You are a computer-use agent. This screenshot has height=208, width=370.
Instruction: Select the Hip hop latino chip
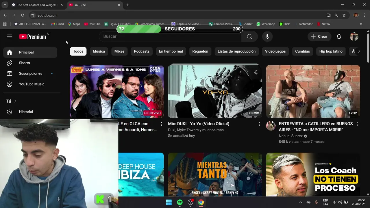coord(331,51)
